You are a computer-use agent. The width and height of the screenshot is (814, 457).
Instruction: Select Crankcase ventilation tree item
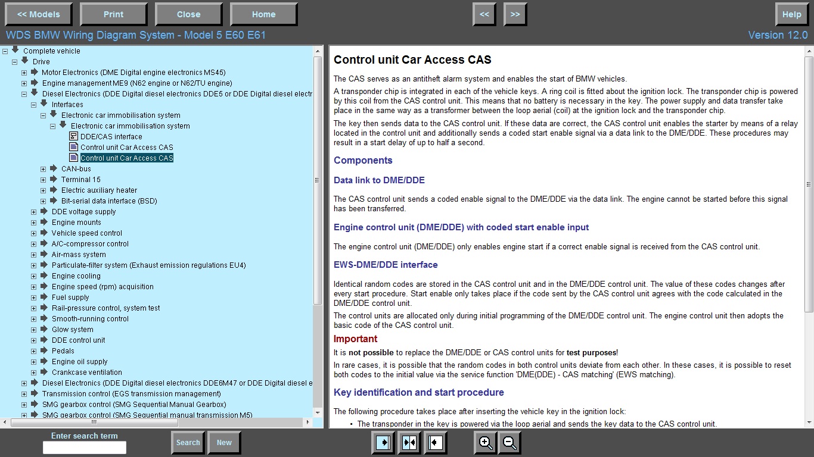86,373
